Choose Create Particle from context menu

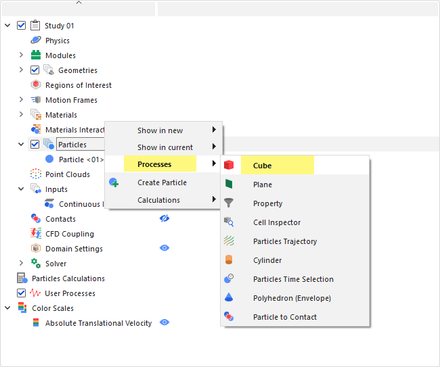point(162,182)
